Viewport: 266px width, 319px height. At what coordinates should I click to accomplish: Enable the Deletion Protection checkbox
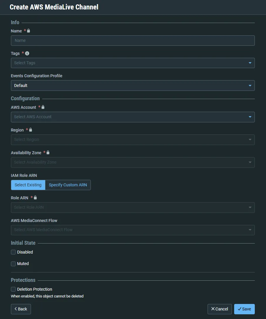click(x=13, y=289)
